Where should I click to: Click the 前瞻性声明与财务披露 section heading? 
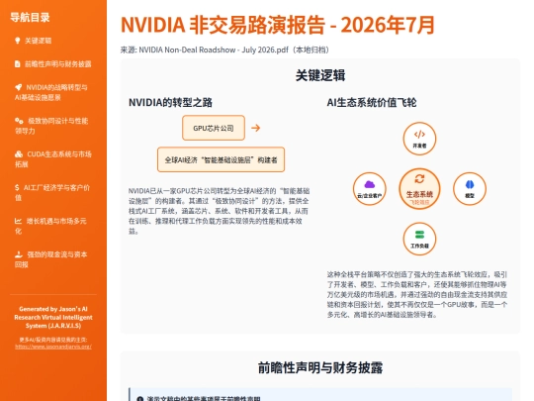pos(320,367)
